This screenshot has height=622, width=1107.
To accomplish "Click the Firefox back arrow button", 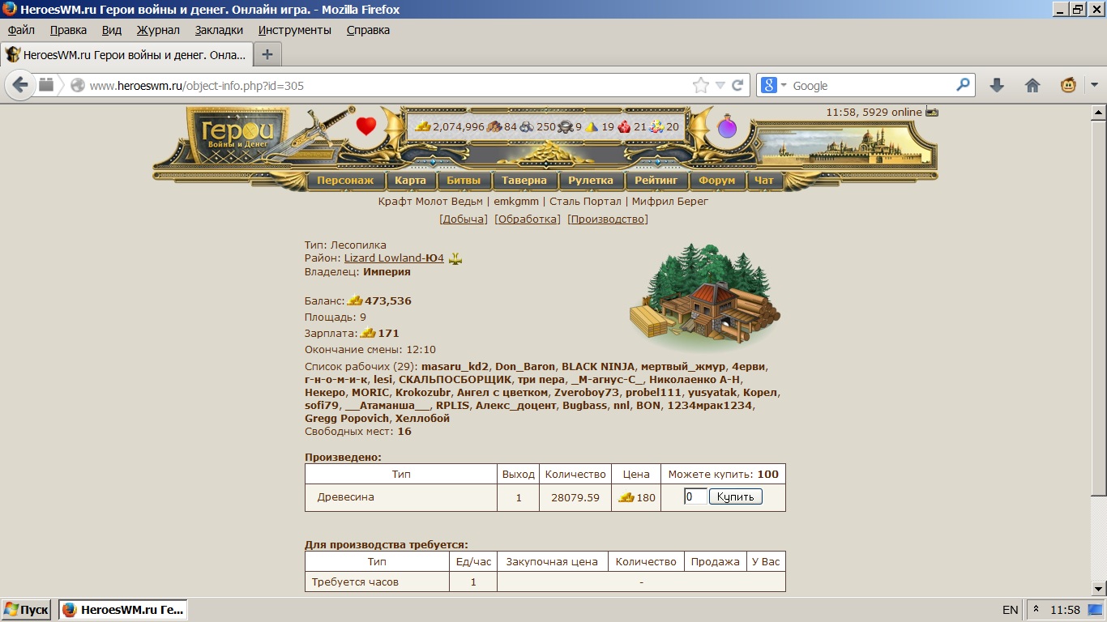I will pyautogui.click(x=20, y=85).
